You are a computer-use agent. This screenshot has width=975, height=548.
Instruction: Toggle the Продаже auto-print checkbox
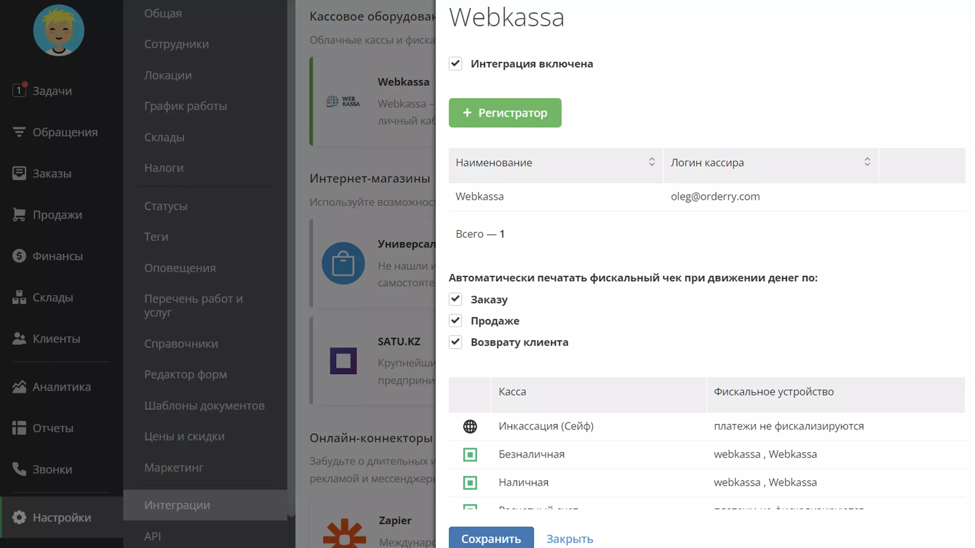tap(456, 320)
